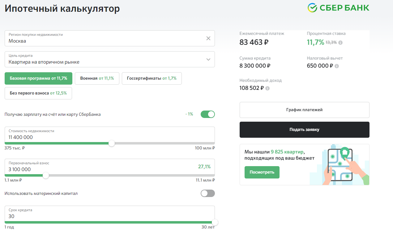Show info about the interest rate
This screenshot has width=393, height=235.
tap(340, 43)
